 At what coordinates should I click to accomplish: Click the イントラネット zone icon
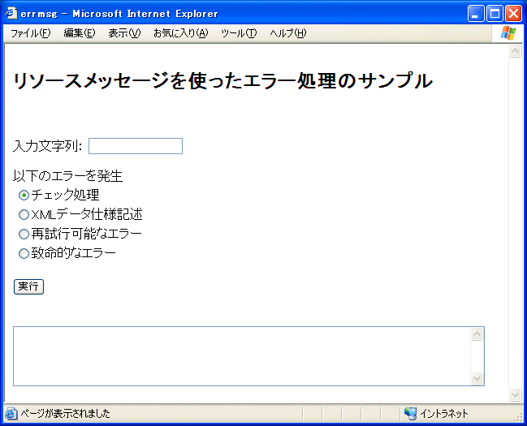(x=410, y=414)
